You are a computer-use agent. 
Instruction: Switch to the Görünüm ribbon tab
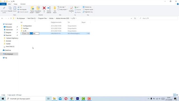point(23,4)
